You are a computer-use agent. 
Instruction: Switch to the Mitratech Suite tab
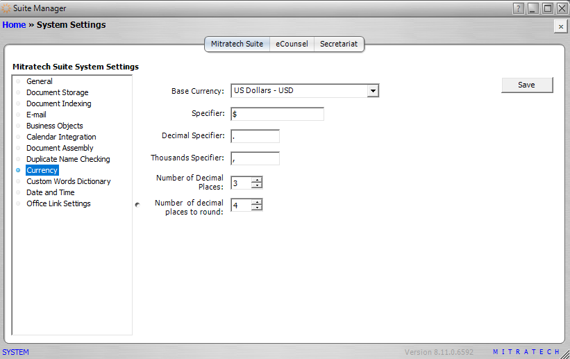click(x=237, y=44)
